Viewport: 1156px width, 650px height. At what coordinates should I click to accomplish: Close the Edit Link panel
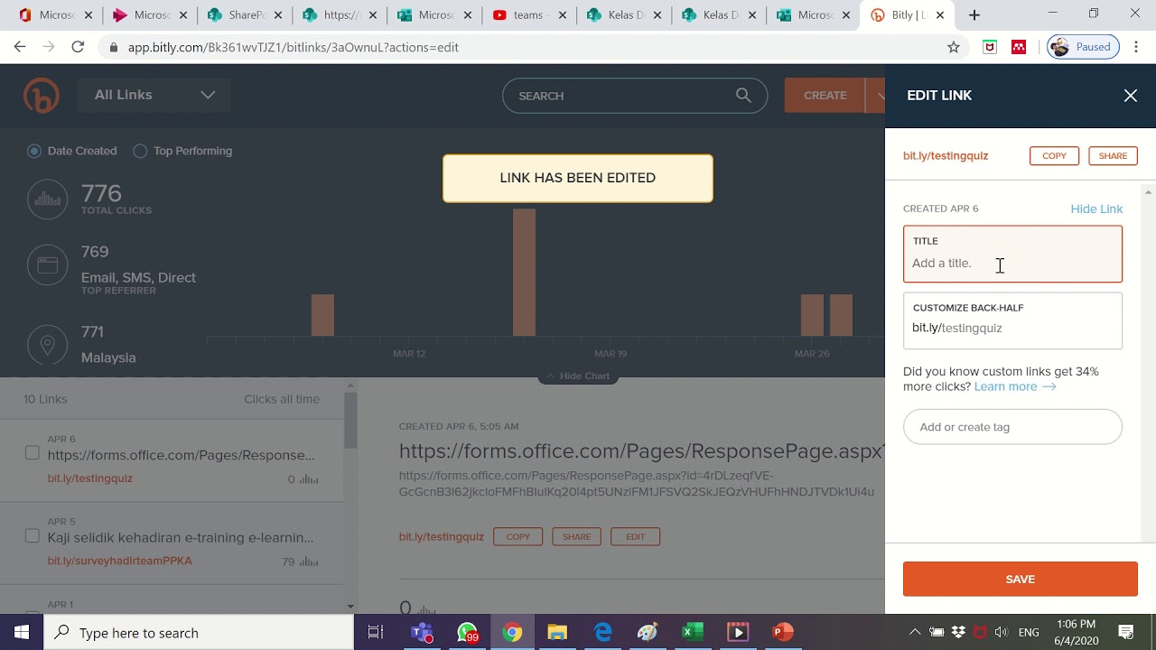(1130, 96)
